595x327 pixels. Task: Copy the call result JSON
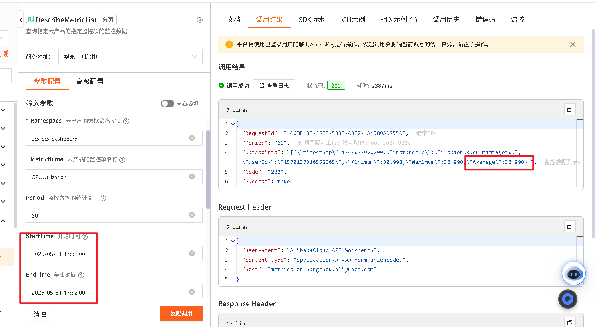(x=570, y=109)
